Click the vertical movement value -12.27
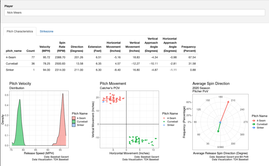 point(136,64)
